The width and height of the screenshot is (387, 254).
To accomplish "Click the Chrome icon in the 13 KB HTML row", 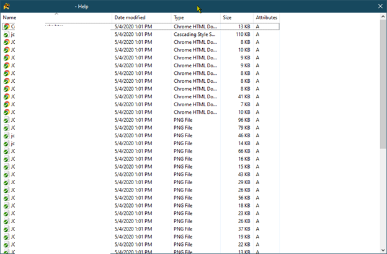I will coord(7,27).
